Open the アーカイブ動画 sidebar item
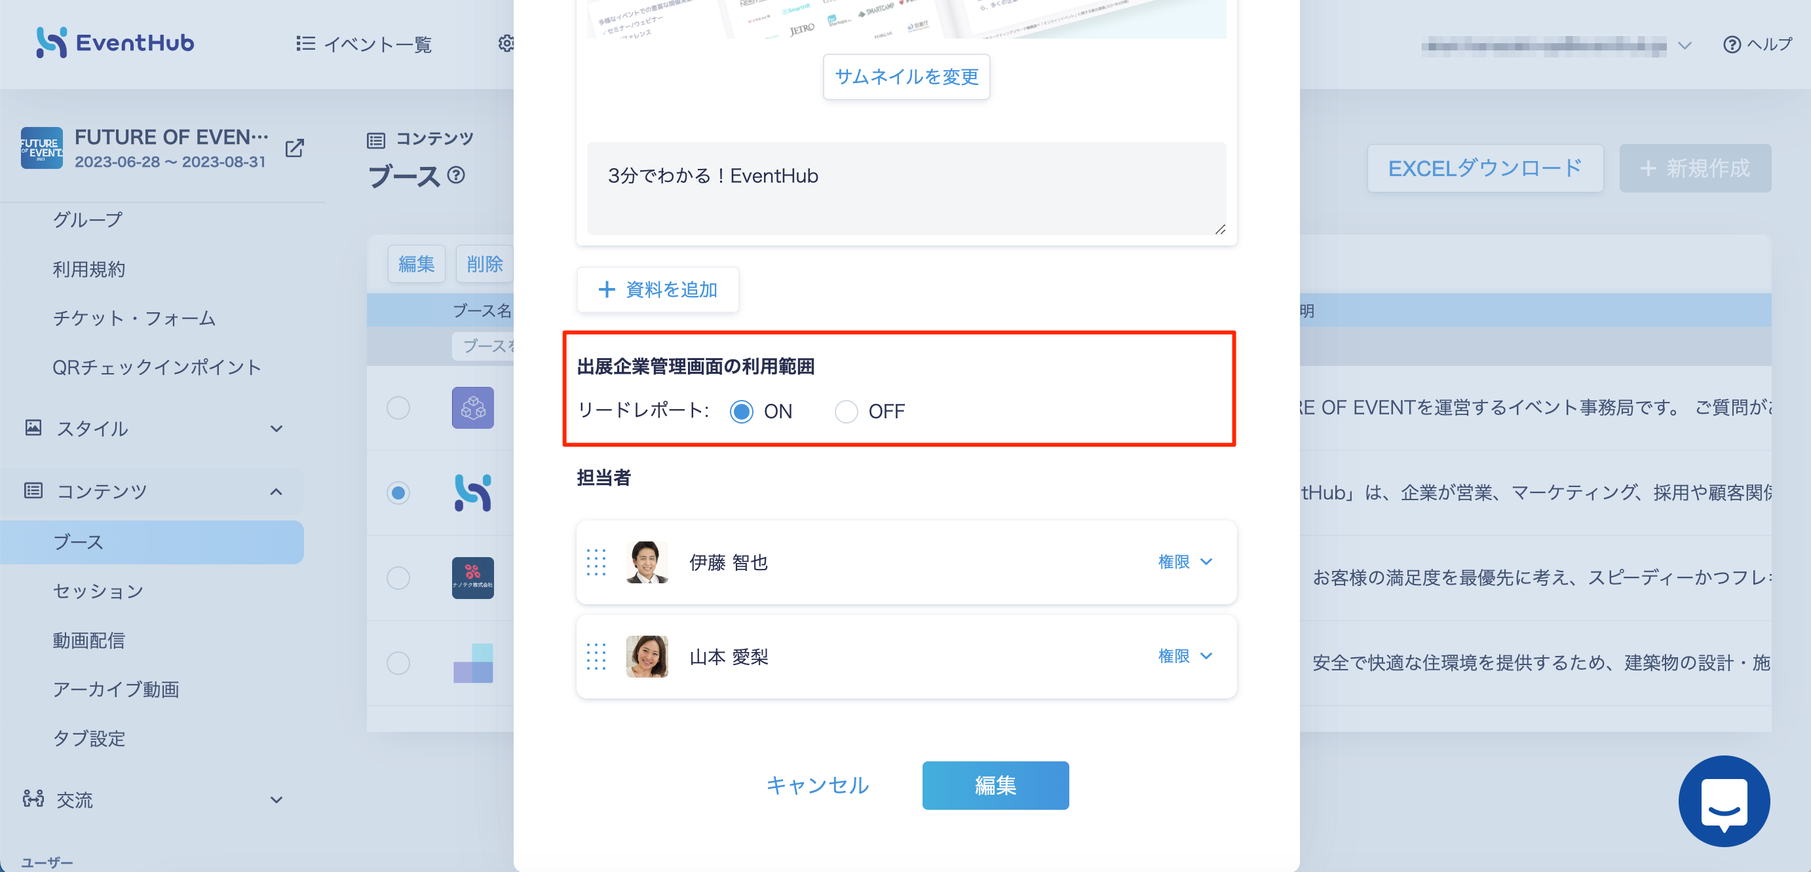 coord(116,689)
